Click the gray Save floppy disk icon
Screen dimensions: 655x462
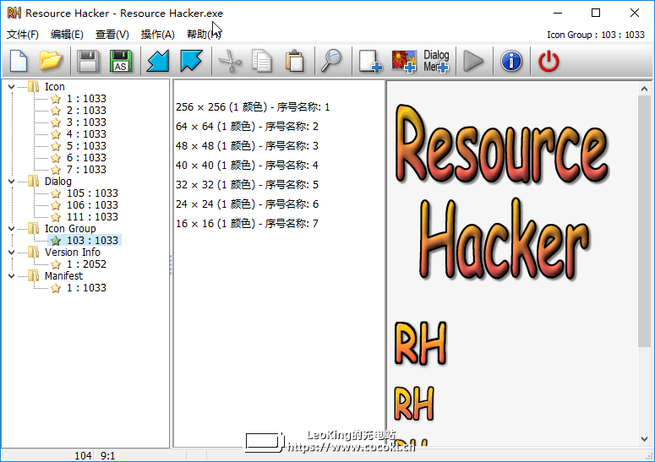coord(88,61)
